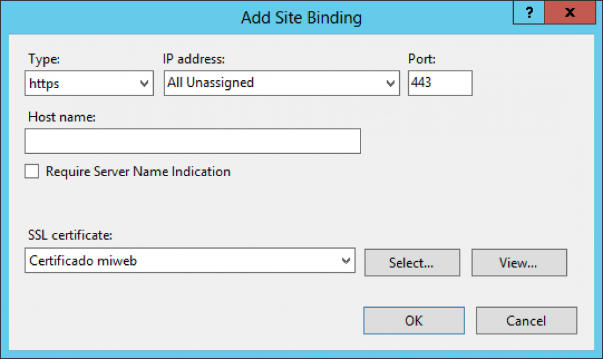View details of the selected SSL certificate
Image resolution: width=603 pixels, height=359 pixels.
coord(519,263)
